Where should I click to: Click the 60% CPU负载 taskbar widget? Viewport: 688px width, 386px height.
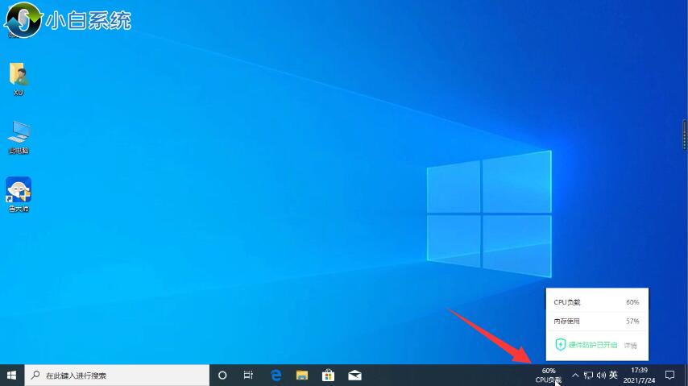(549, 376)
